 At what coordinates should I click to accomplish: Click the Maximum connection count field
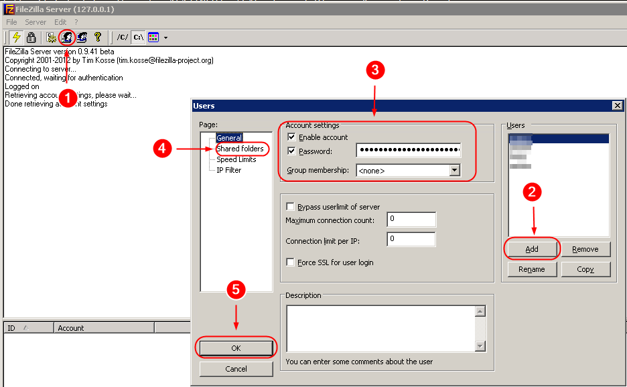(x=411, y=220)
